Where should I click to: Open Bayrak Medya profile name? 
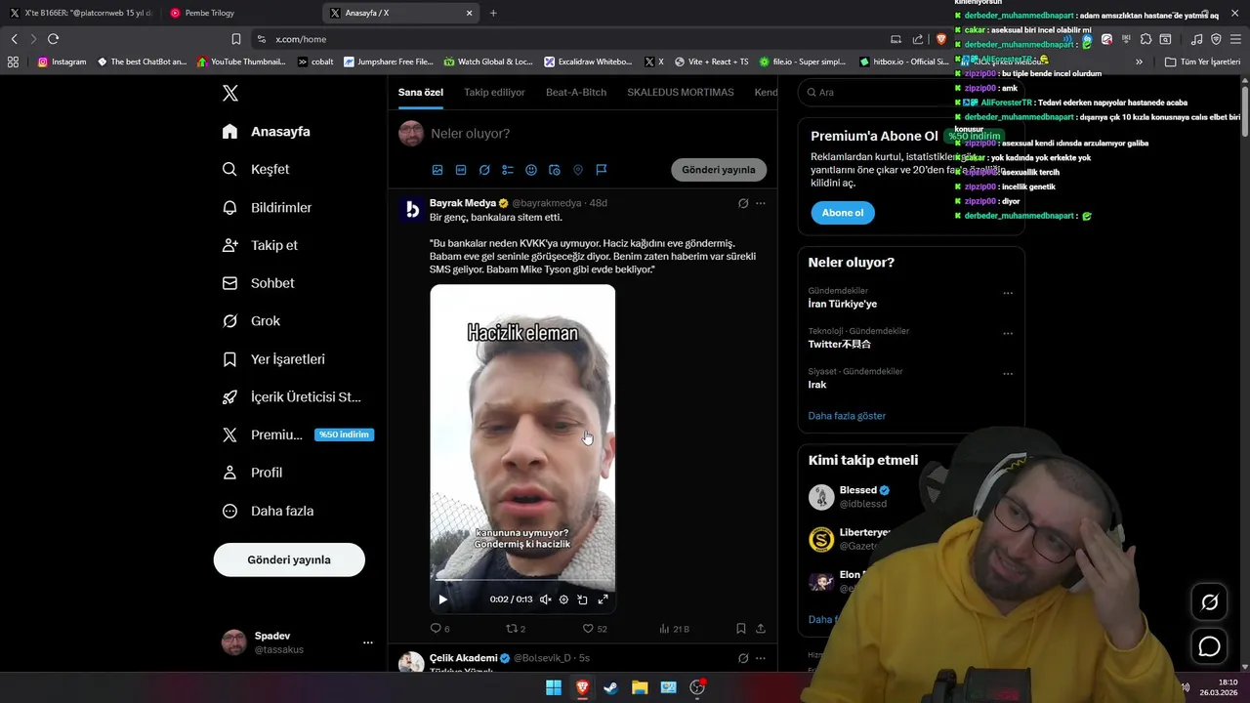[463, 203]
